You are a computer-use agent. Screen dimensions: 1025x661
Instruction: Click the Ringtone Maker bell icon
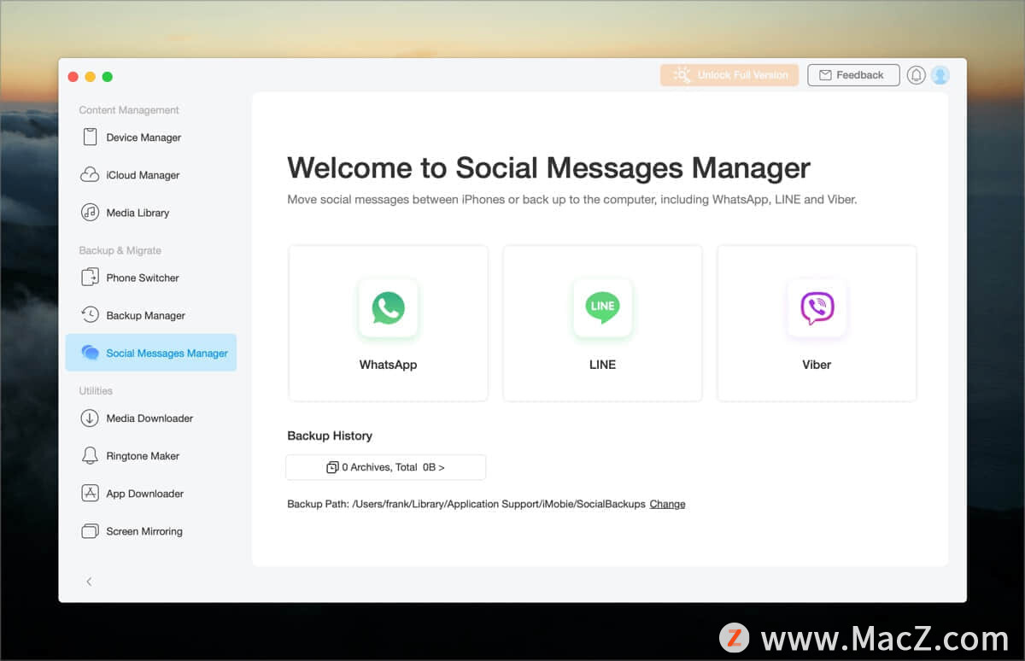(90, 456)
